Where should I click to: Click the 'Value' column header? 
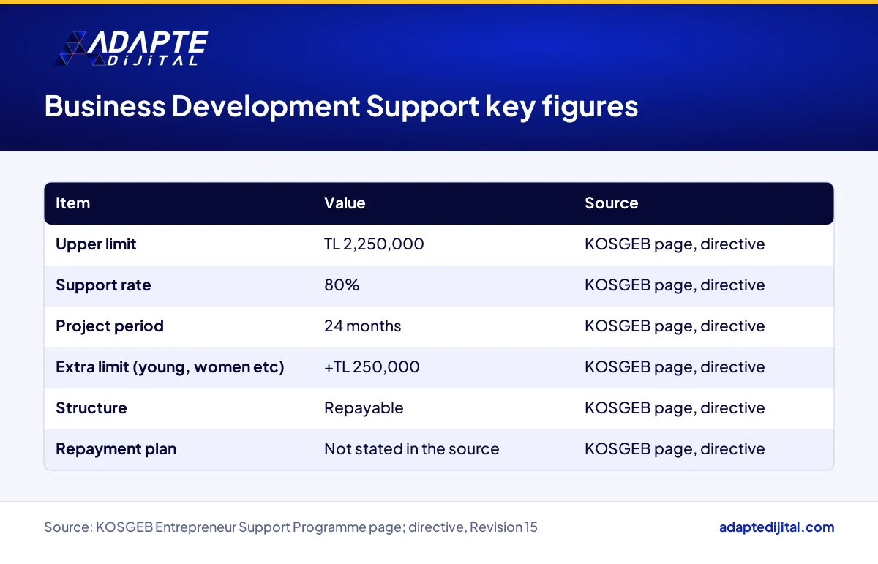pos(345,203)
